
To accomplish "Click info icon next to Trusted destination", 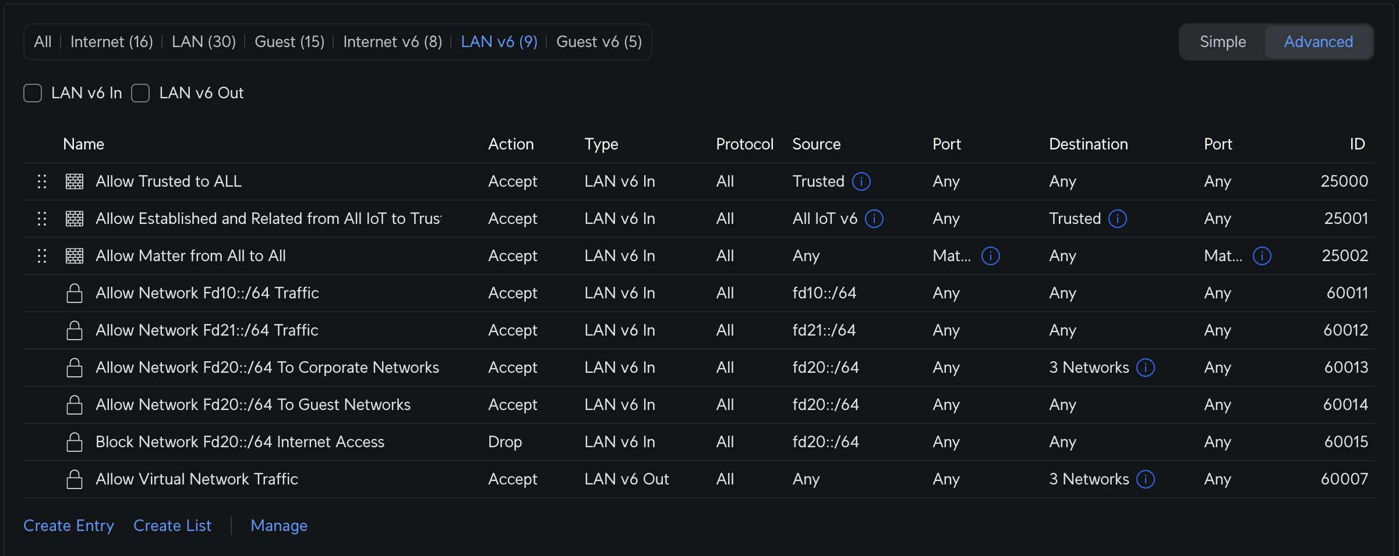I will click(1117, 219).
